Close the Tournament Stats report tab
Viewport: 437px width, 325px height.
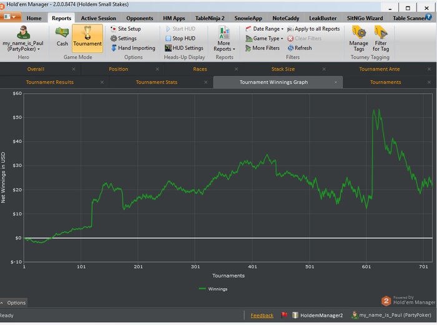(205, 82)
